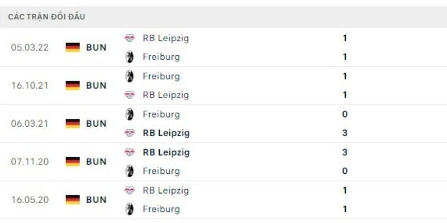The width and height of the screenshot is (447, 223).
Task: Click Freiburg crest in 05.03.22 match
Action: (130, 57)
